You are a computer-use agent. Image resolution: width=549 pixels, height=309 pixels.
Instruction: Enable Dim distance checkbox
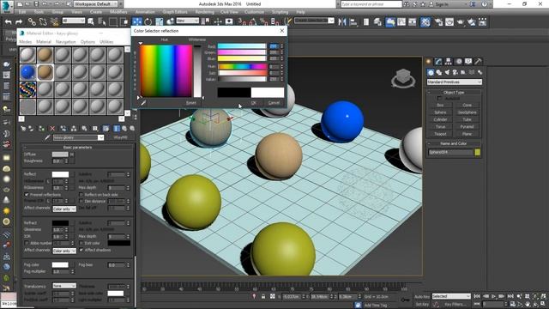pyautogui.click(x=81, y=201)
